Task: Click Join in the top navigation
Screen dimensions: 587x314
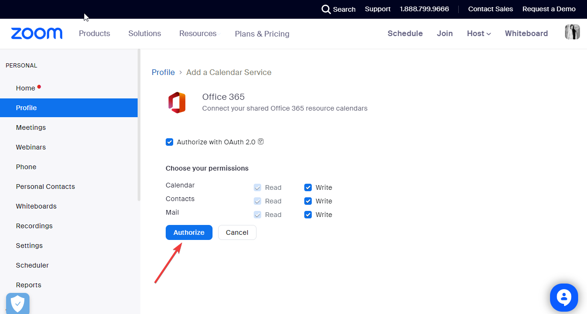Action: (x=445, y=33)
